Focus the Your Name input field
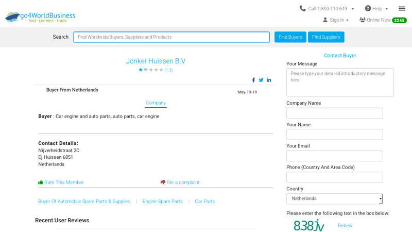 pyautogui.click(x=334, y=135)
